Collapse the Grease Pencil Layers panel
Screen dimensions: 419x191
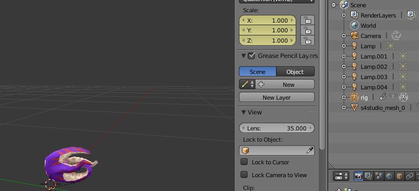pos(243,56)
